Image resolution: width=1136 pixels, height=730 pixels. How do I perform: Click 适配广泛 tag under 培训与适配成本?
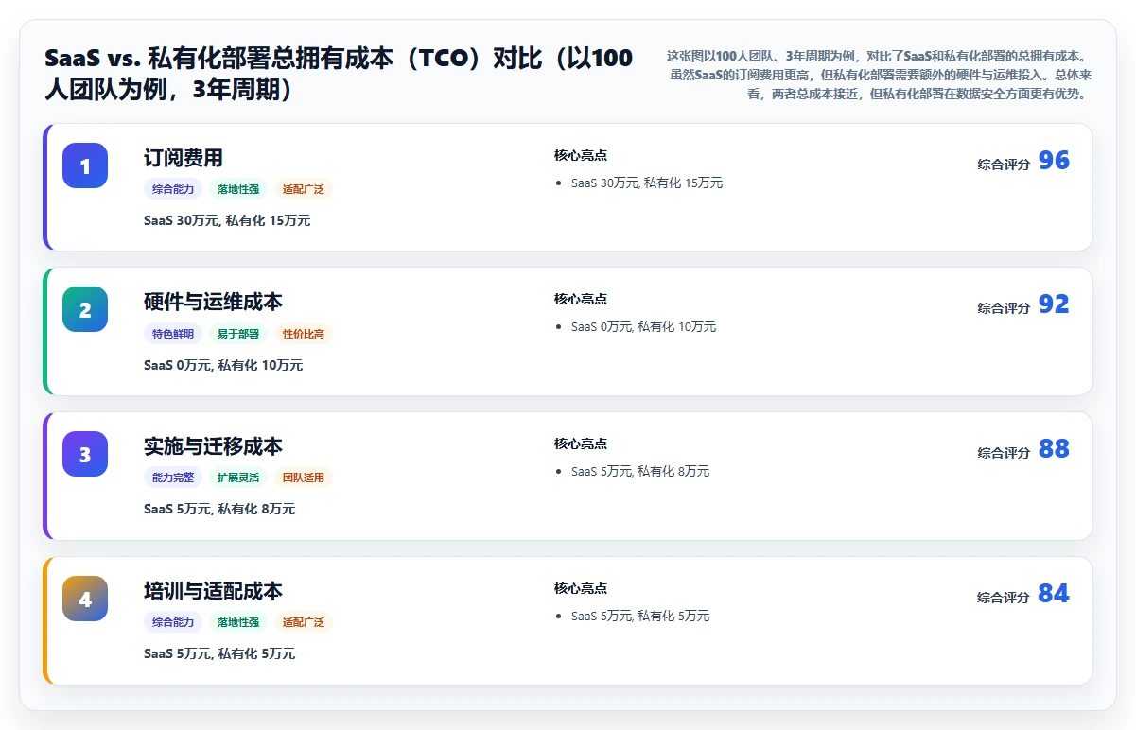pos(304,622)
